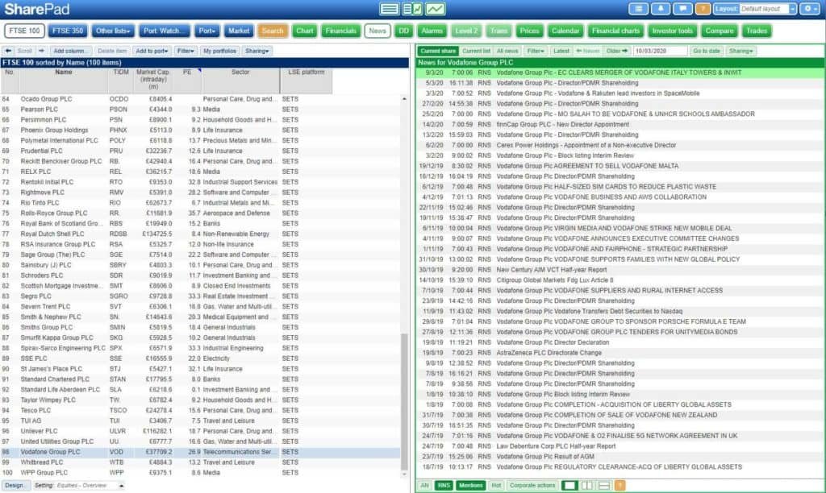Open the alarm bell notifications icon

click(661, 9)
